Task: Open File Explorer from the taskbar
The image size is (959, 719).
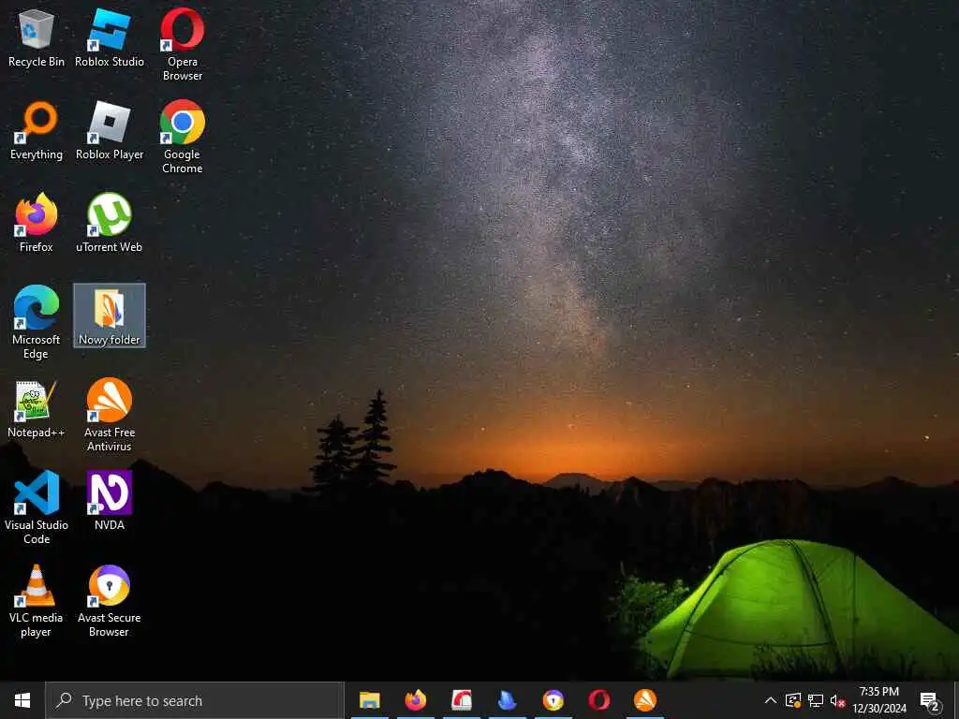Action: pyautogui.click(x=369, y=700)
